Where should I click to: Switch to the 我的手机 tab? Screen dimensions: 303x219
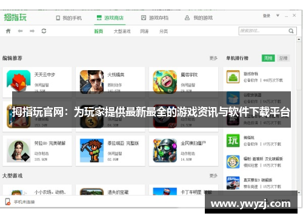point(68,18)
